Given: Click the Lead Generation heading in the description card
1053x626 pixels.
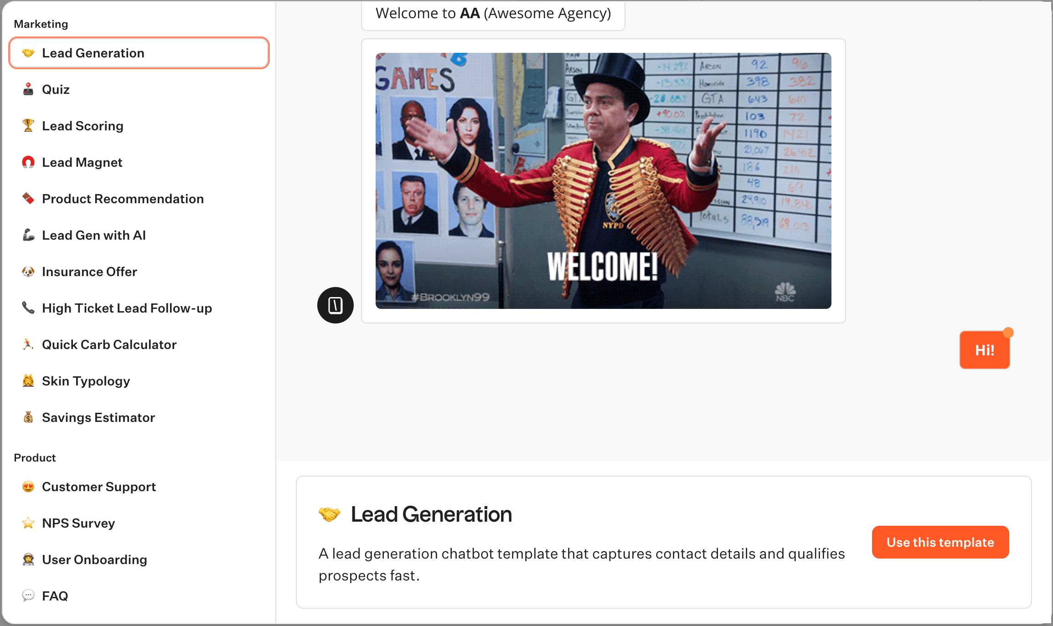Looking at the screenshot, I should 431,514.
